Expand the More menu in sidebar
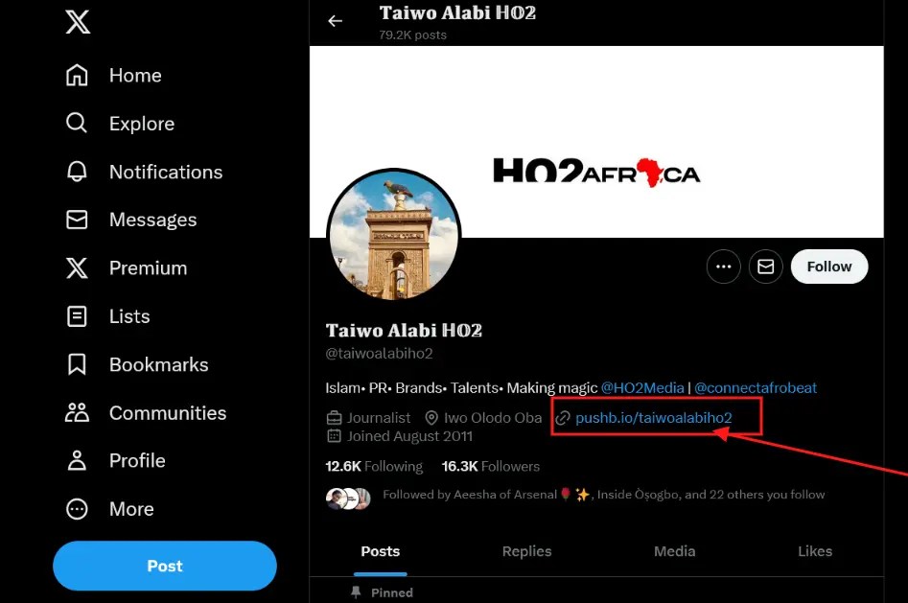 pos(77,509)
